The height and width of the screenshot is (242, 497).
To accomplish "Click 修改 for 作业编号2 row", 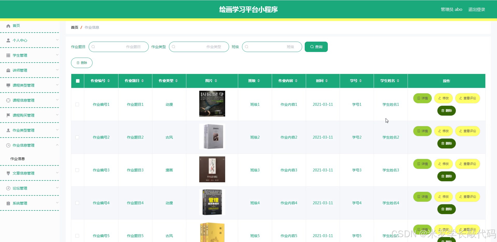I will 443,131.
